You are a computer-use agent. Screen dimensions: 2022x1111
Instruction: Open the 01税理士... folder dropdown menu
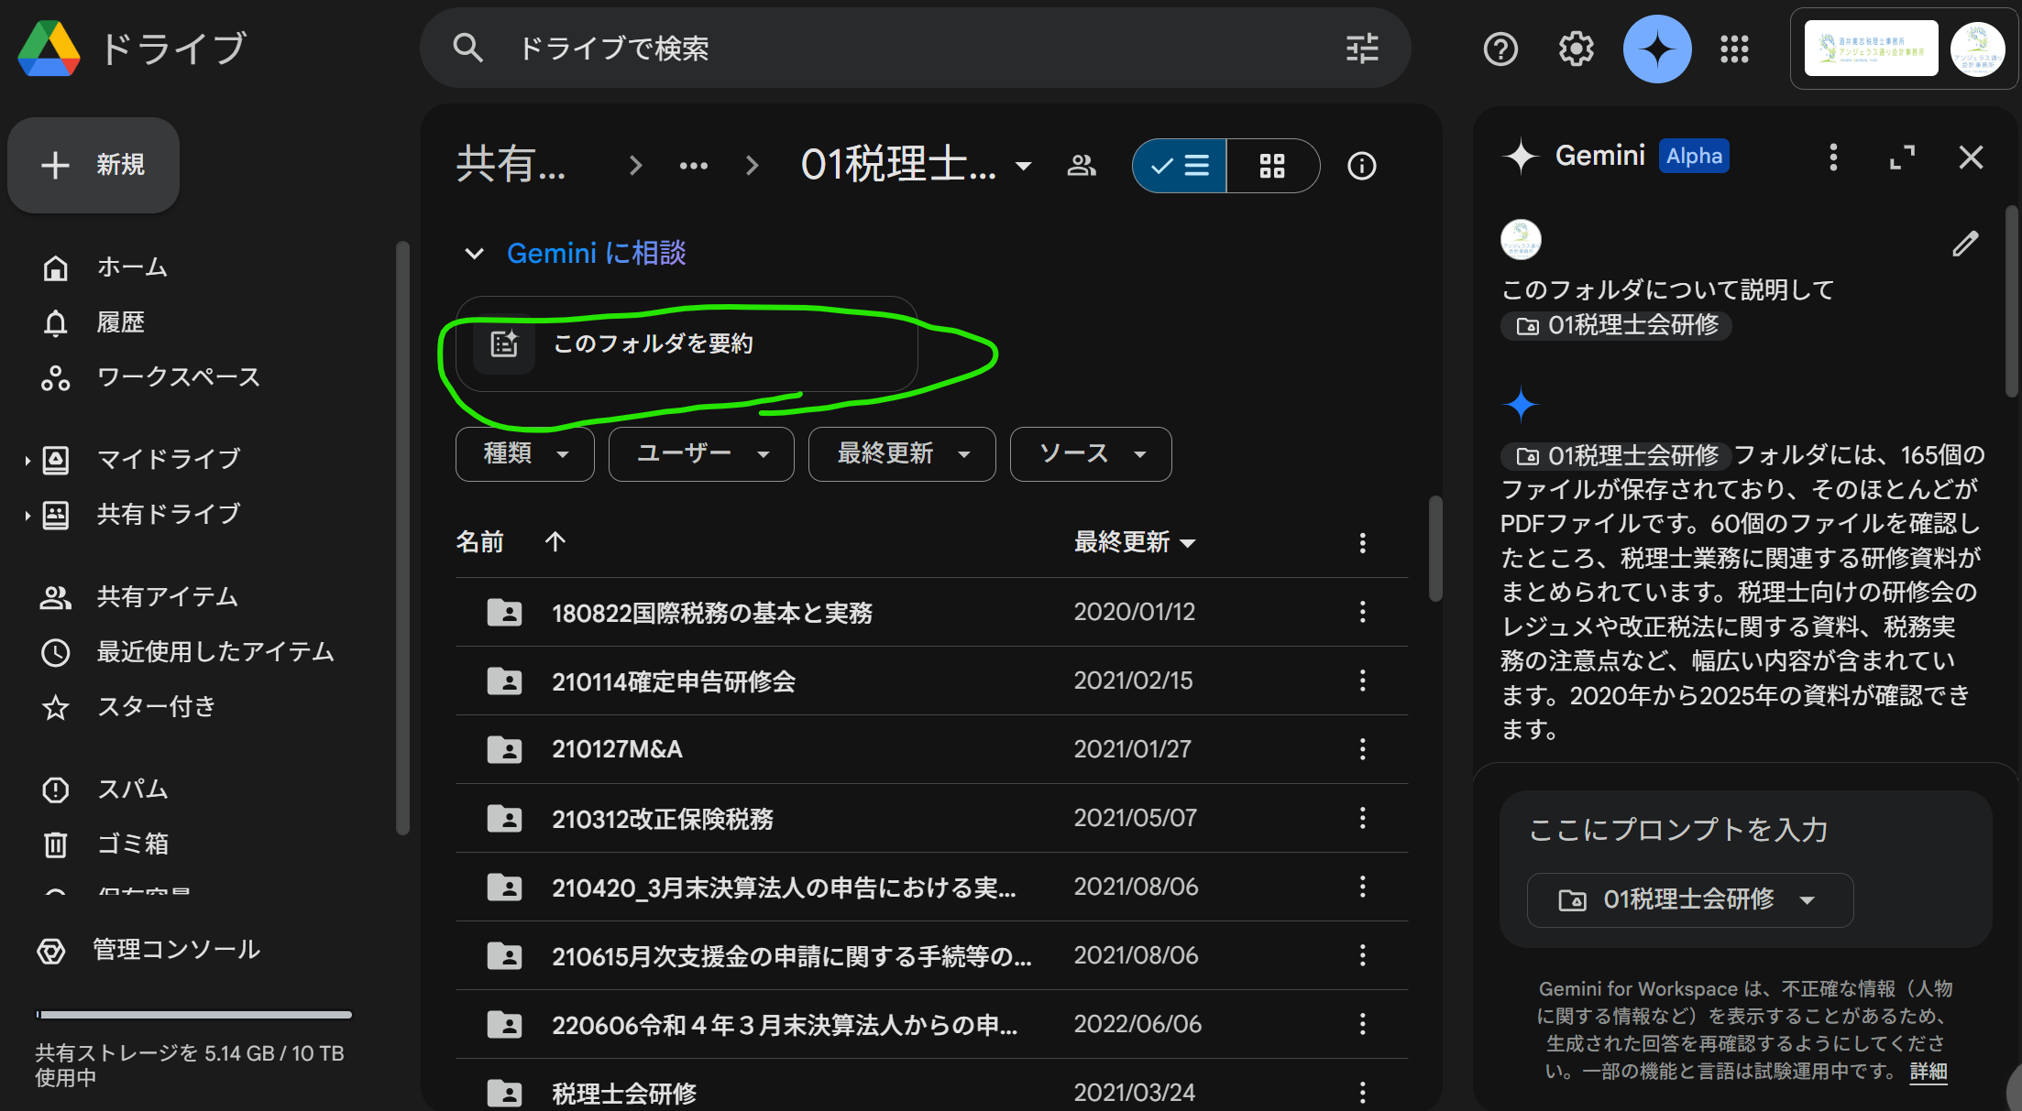tap(1024, 166)
